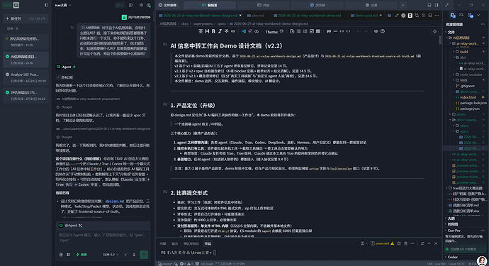Toggle the left sidebar panel icon

click(x=47, y=5)
